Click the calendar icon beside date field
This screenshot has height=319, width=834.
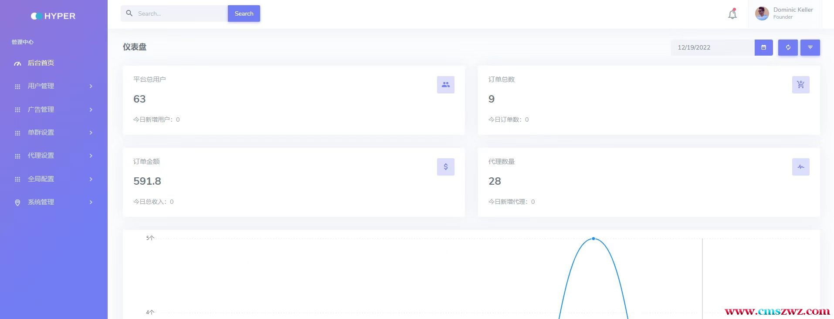point(763,47)
